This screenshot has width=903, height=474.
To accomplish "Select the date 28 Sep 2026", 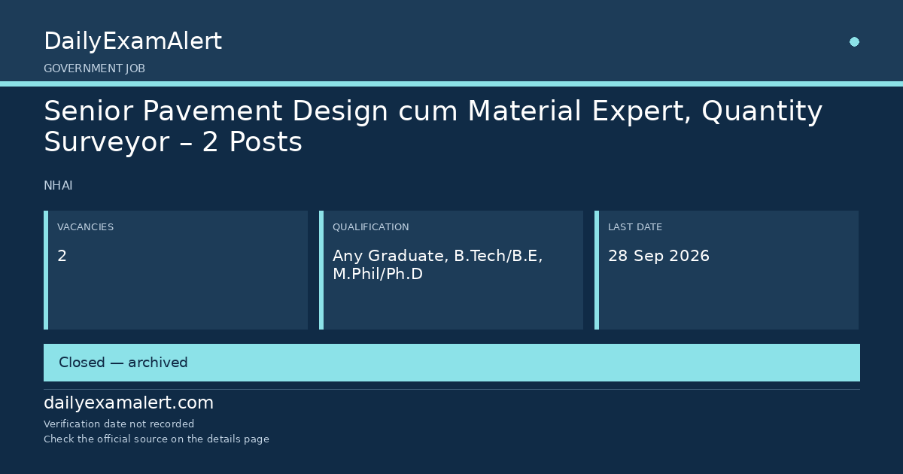I will pyautogui.click(x=658, y=256).
